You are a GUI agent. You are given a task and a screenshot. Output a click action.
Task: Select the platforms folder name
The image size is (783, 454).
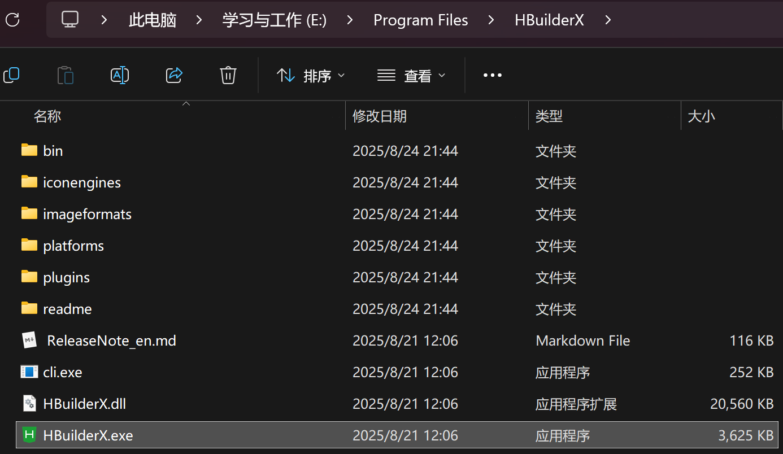coord(73,246)
